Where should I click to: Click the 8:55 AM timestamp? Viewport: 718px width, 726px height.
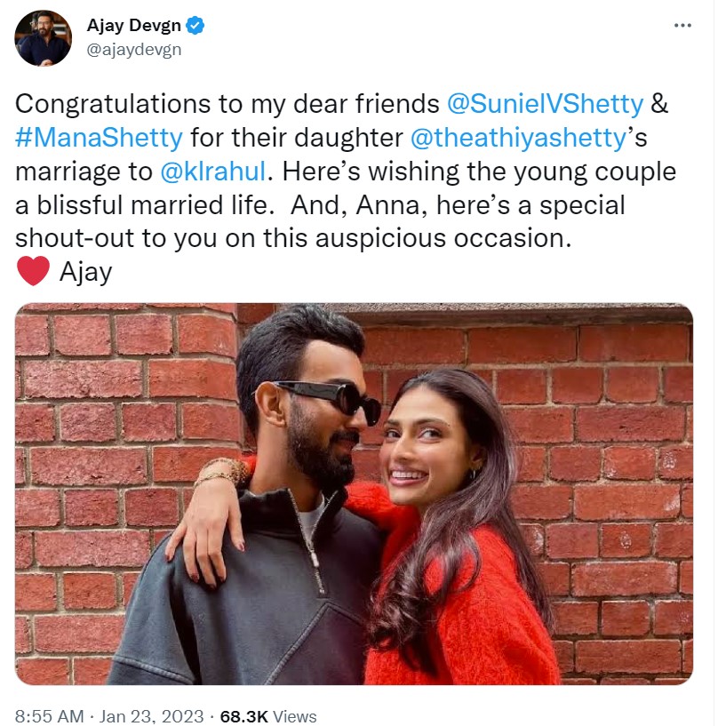(x=50, y=715)
